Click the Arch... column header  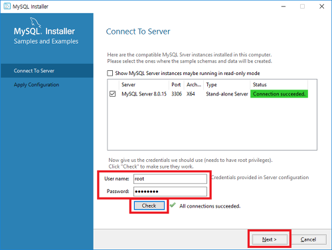pos(194,85)
